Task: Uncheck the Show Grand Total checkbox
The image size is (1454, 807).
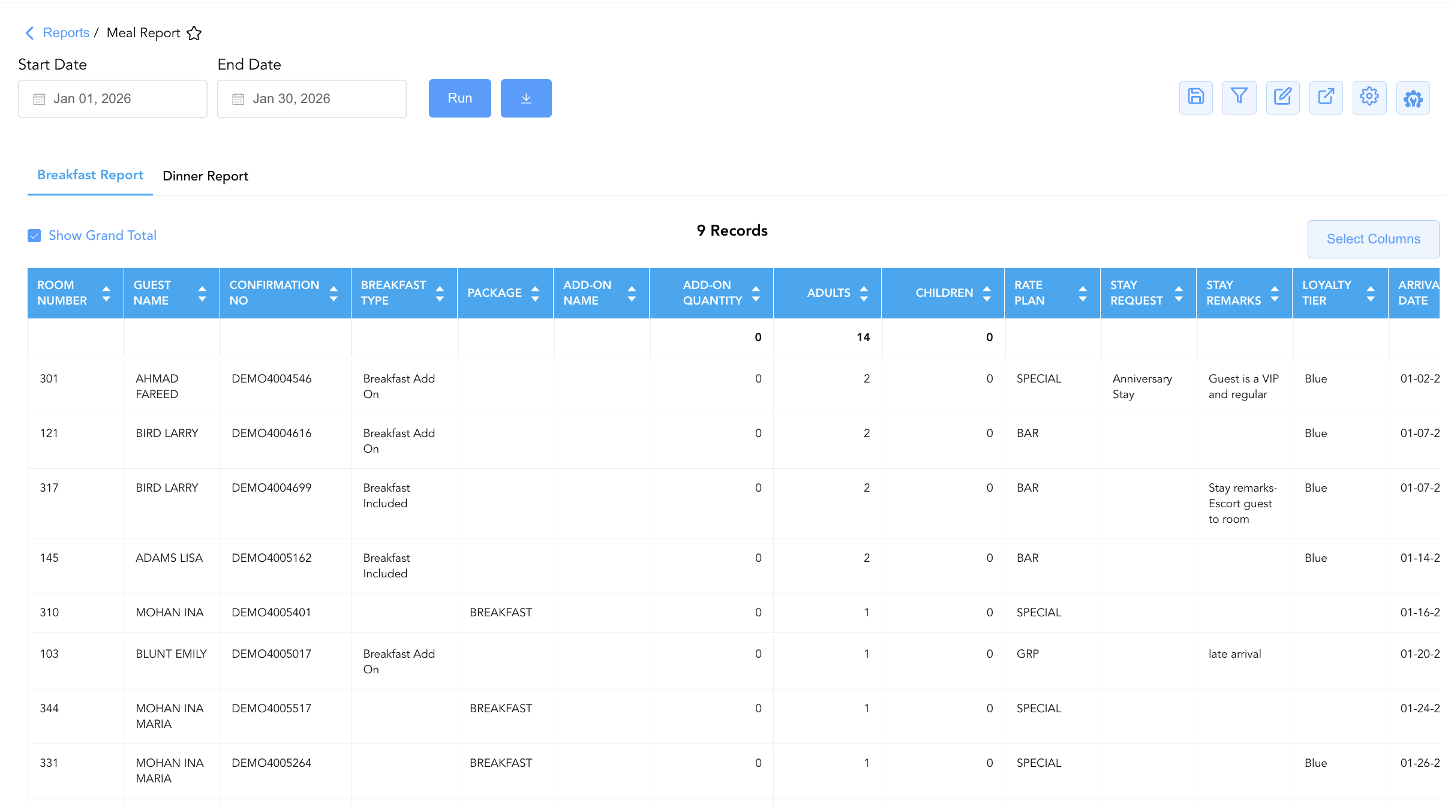Action: point(34,236)
